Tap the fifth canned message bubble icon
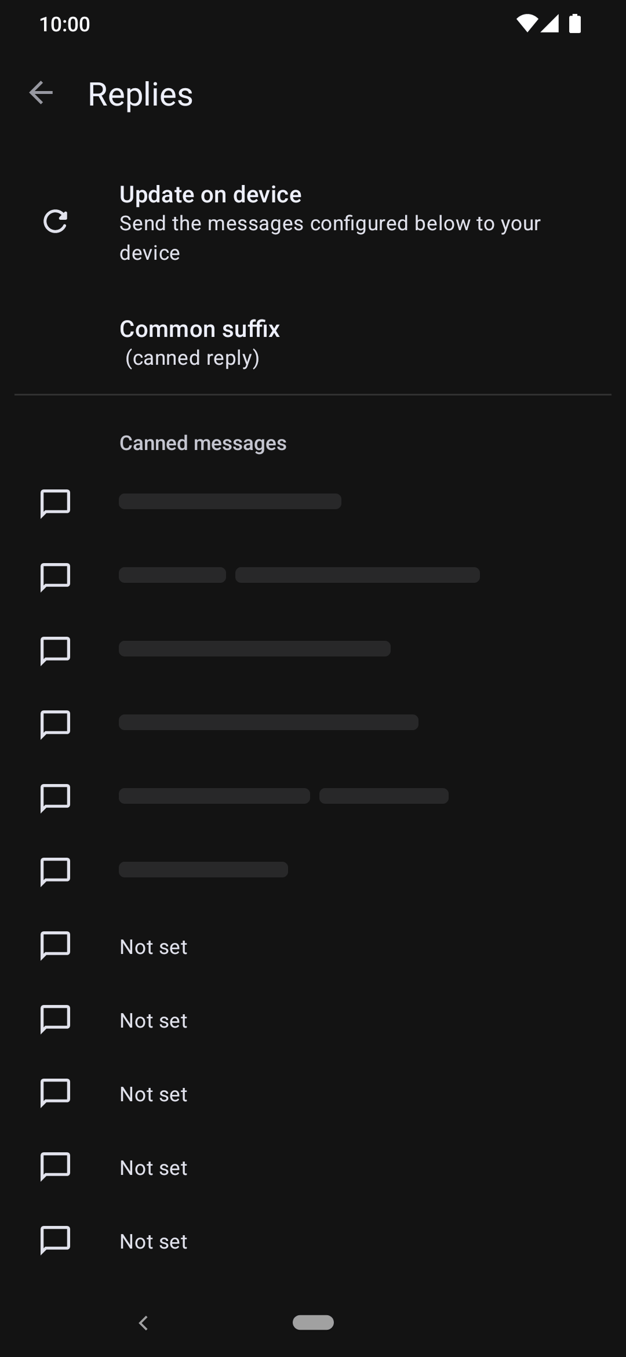Viewport: 626px width, 1357px height. click(x=55, y=797)
